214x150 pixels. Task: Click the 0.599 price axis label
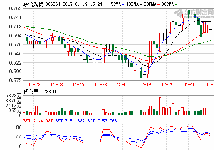coord(15,72)
